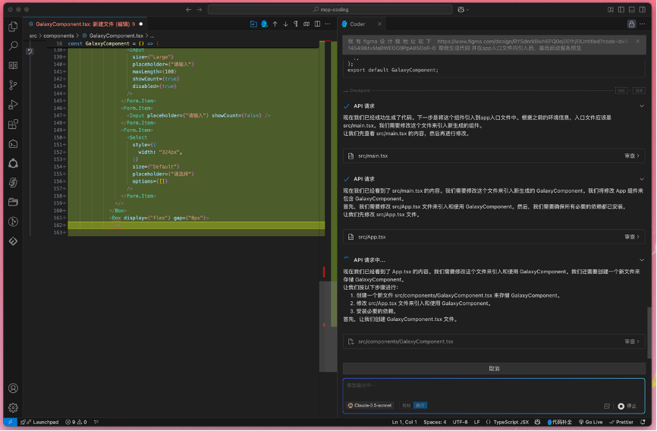This screenshot has height=431, width=657.
Task: Select the Coder panel tab
Action: [x=357, y=24]
